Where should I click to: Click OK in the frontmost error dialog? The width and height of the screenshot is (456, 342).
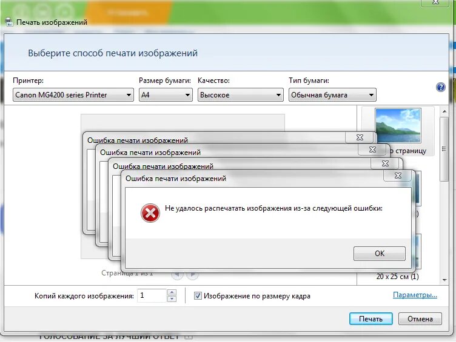pyautogui.click(x=379, y=254)
